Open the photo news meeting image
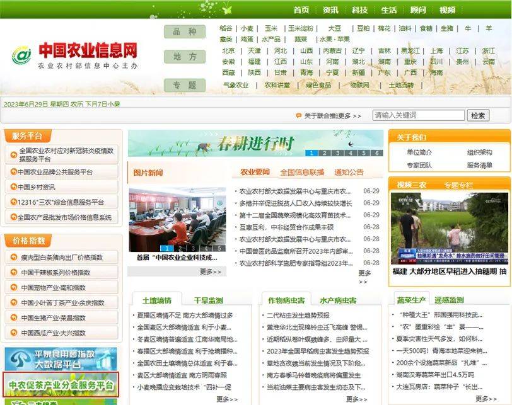The height and width of the screenshot is (405, 512). pos(177,220)
